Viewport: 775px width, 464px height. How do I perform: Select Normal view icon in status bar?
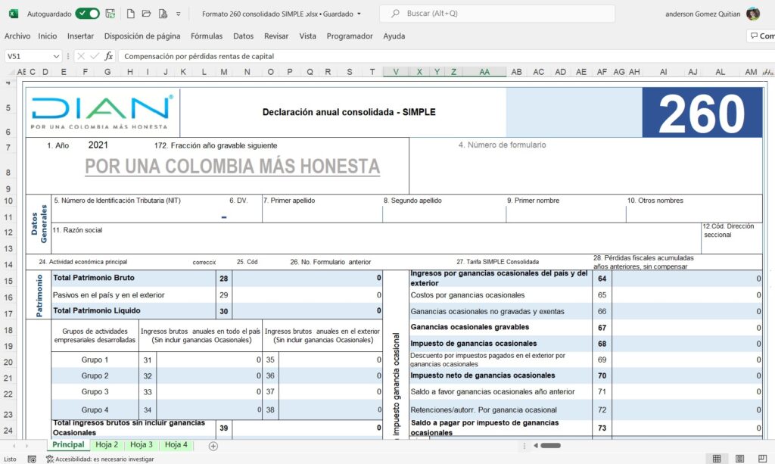716,459
